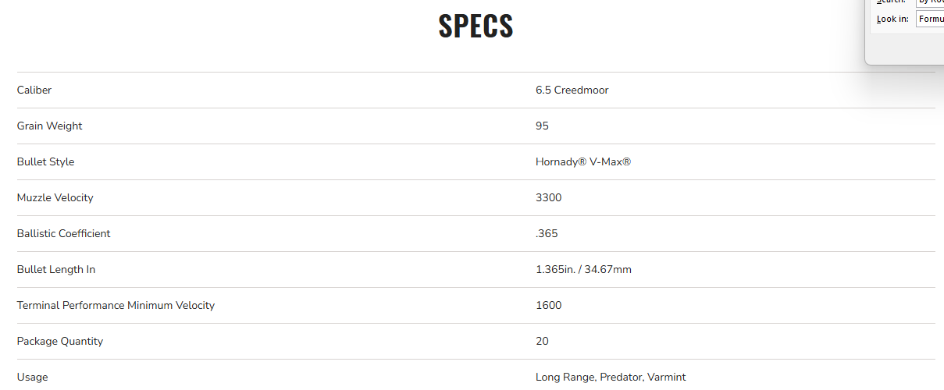
Task: Click the Package Quantity label
Action: 59,342
